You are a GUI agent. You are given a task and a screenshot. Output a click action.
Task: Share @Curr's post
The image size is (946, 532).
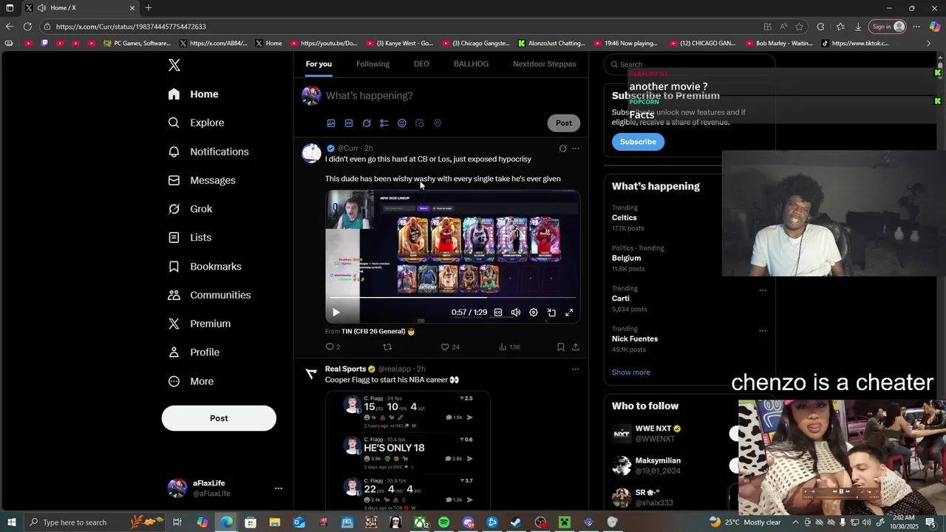[576, 347]
